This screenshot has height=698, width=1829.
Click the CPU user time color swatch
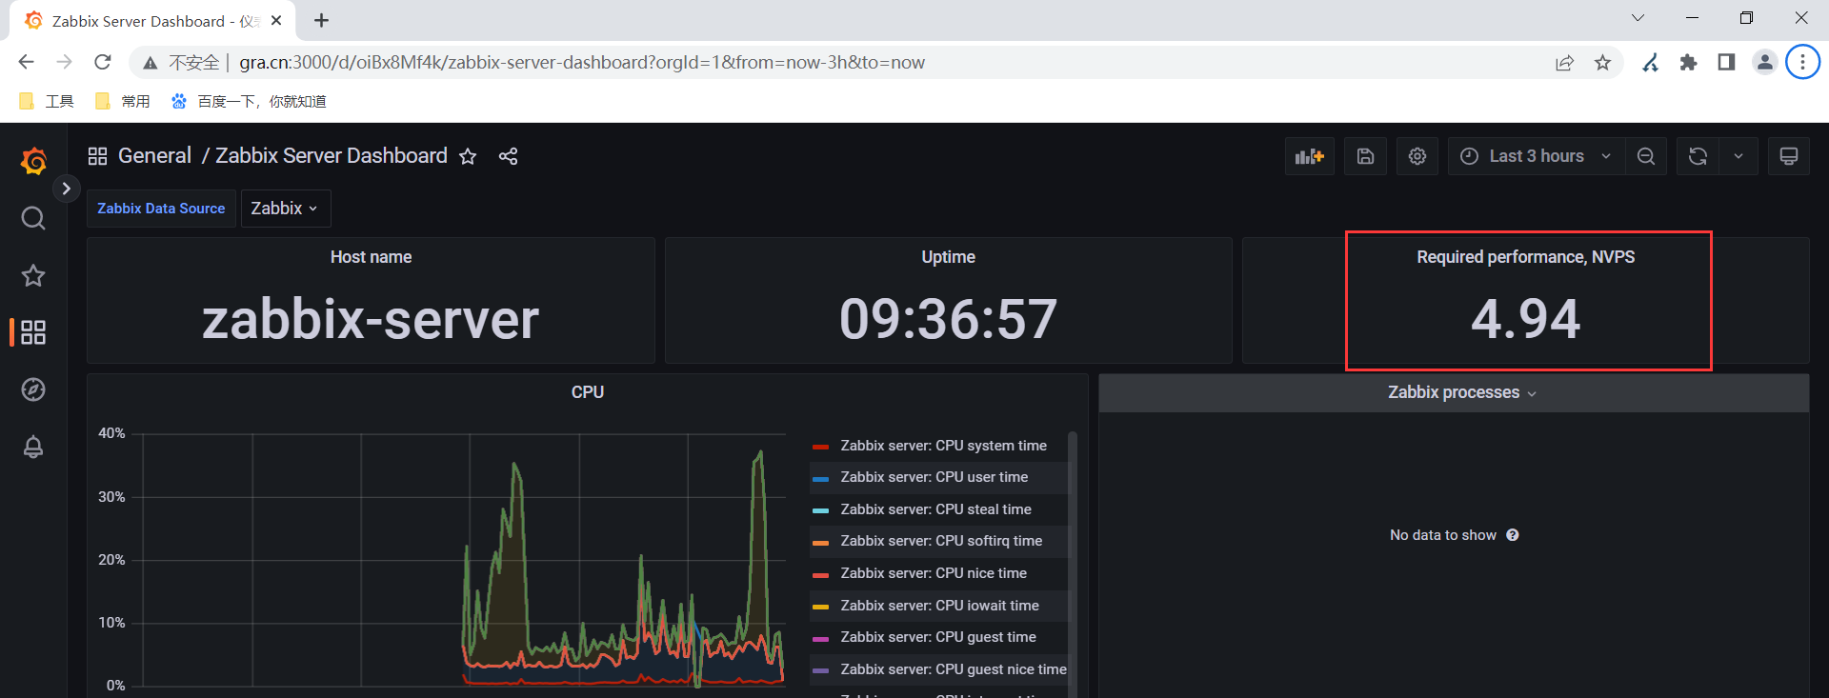pos(820,478)
